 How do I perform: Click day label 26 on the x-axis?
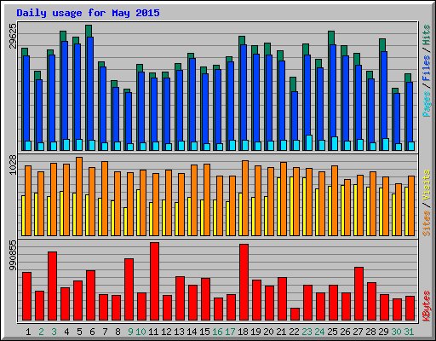click(345, 332)
